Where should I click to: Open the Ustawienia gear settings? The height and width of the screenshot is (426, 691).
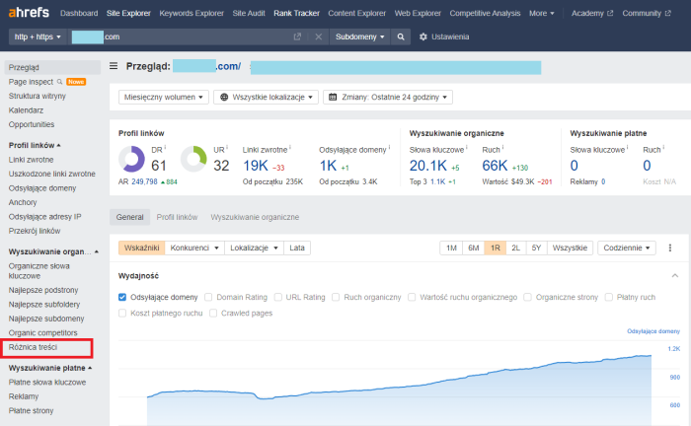pos(444,36)
